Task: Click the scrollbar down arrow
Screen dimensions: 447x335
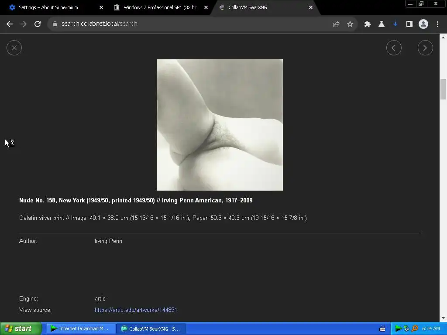Action: point(443,318)
